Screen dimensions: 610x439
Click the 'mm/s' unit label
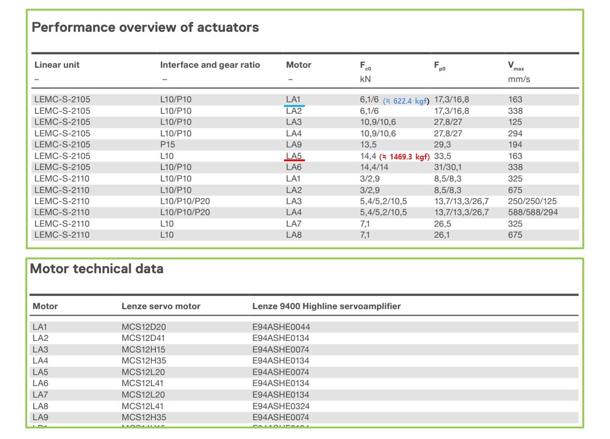[519, 79]
